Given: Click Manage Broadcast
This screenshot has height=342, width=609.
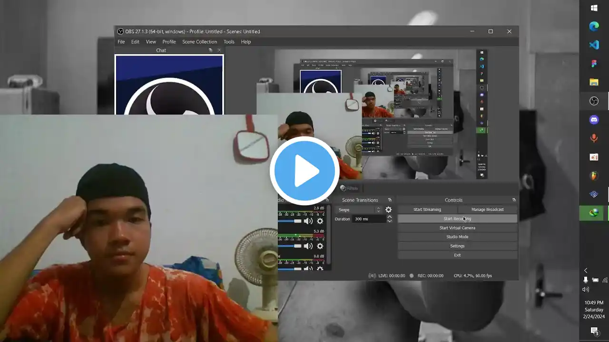Looking at the screenshot, I should point(487,209).
